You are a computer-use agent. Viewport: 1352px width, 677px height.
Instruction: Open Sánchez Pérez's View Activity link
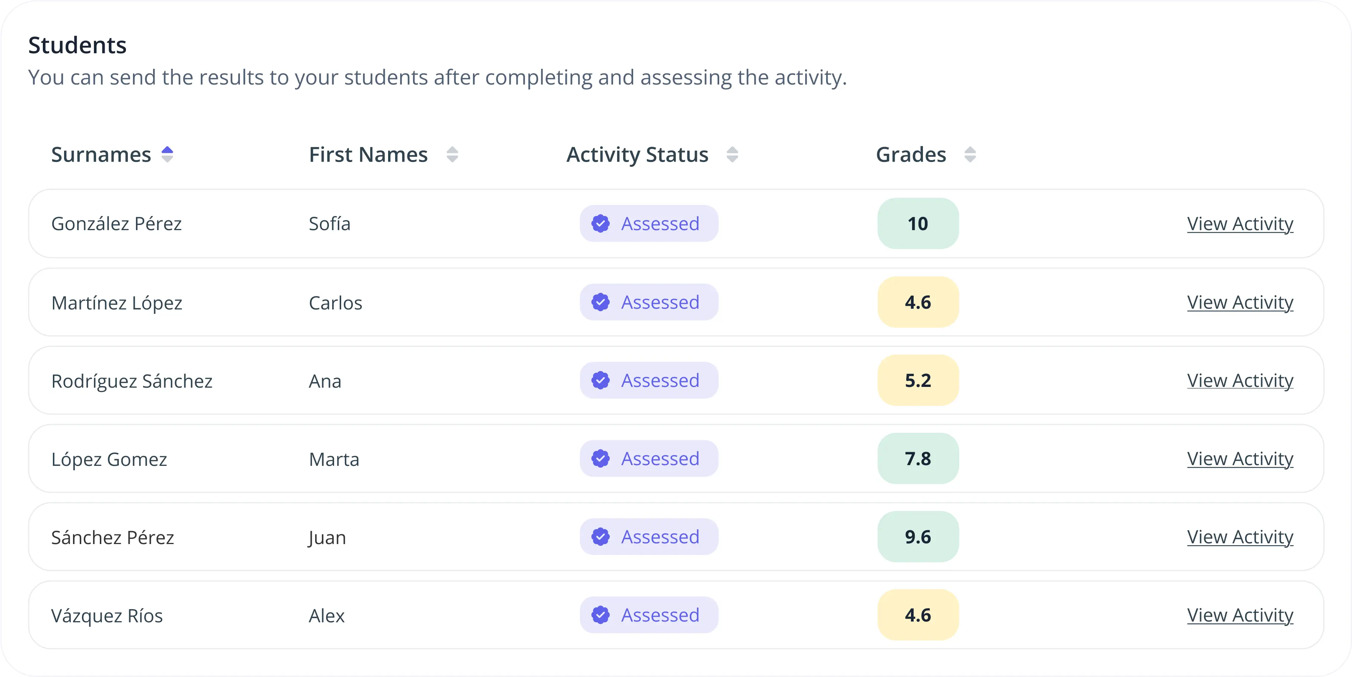click(1240, 537)
